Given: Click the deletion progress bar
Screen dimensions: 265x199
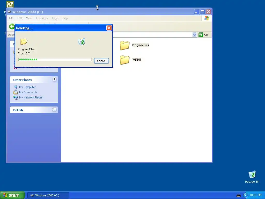Looking at the screenshot, I should (x=55, y=59).
